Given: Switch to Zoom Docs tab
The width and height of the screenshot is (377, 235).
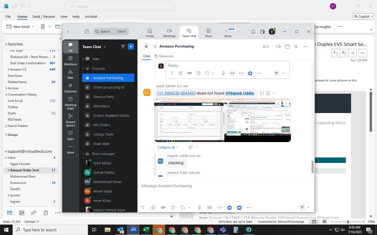Looking at the screenshot, I should [209, 33].
